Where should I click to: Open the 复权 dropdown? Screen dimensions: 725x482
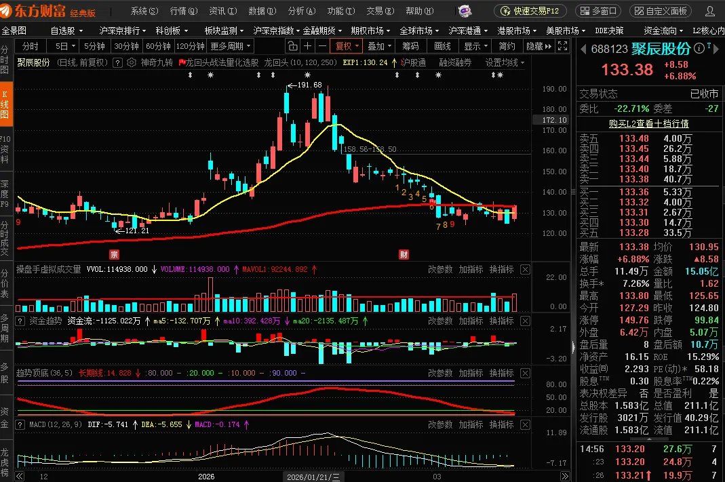347,46
